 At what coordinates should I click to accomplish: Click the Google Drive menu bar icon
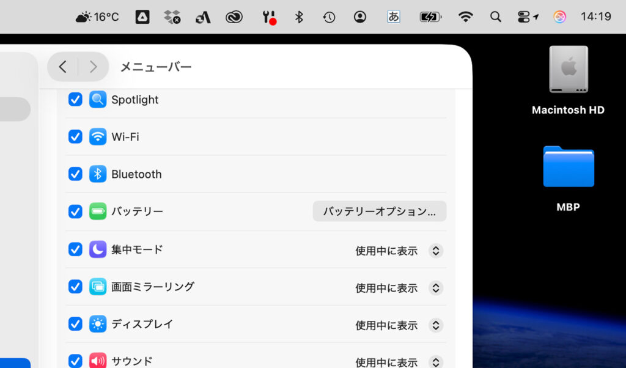pyautogui.click(x=142, y=17)
